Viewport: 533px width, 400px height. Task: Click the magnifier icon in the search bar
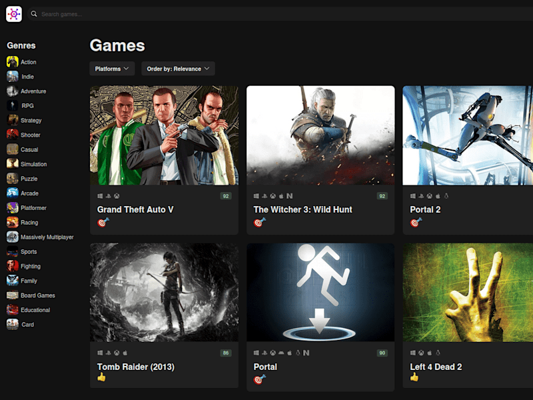coord(34,14)
